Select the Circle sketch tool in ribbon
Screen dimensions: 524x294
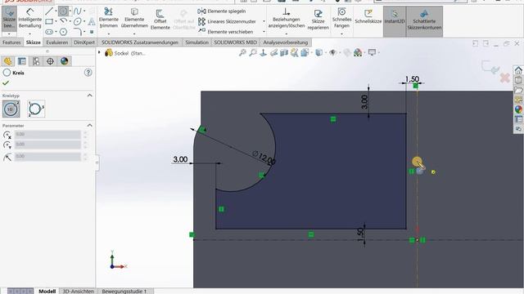(x=63, y=11)
